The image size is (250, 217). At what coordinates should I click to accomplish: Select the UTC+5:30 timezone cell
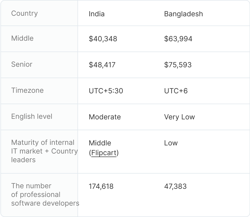(x=106, y=91)
